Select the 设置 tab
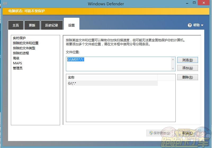The image size is (212, 148). 71,24
